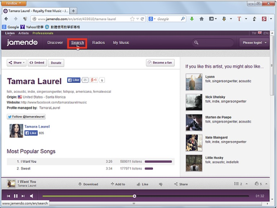Open dropdown arrow next to the T icon
This screenshot has width=277, height=208.
(246, 19)
